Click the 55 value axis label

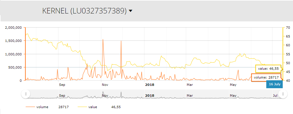click(x=288, y=54)
